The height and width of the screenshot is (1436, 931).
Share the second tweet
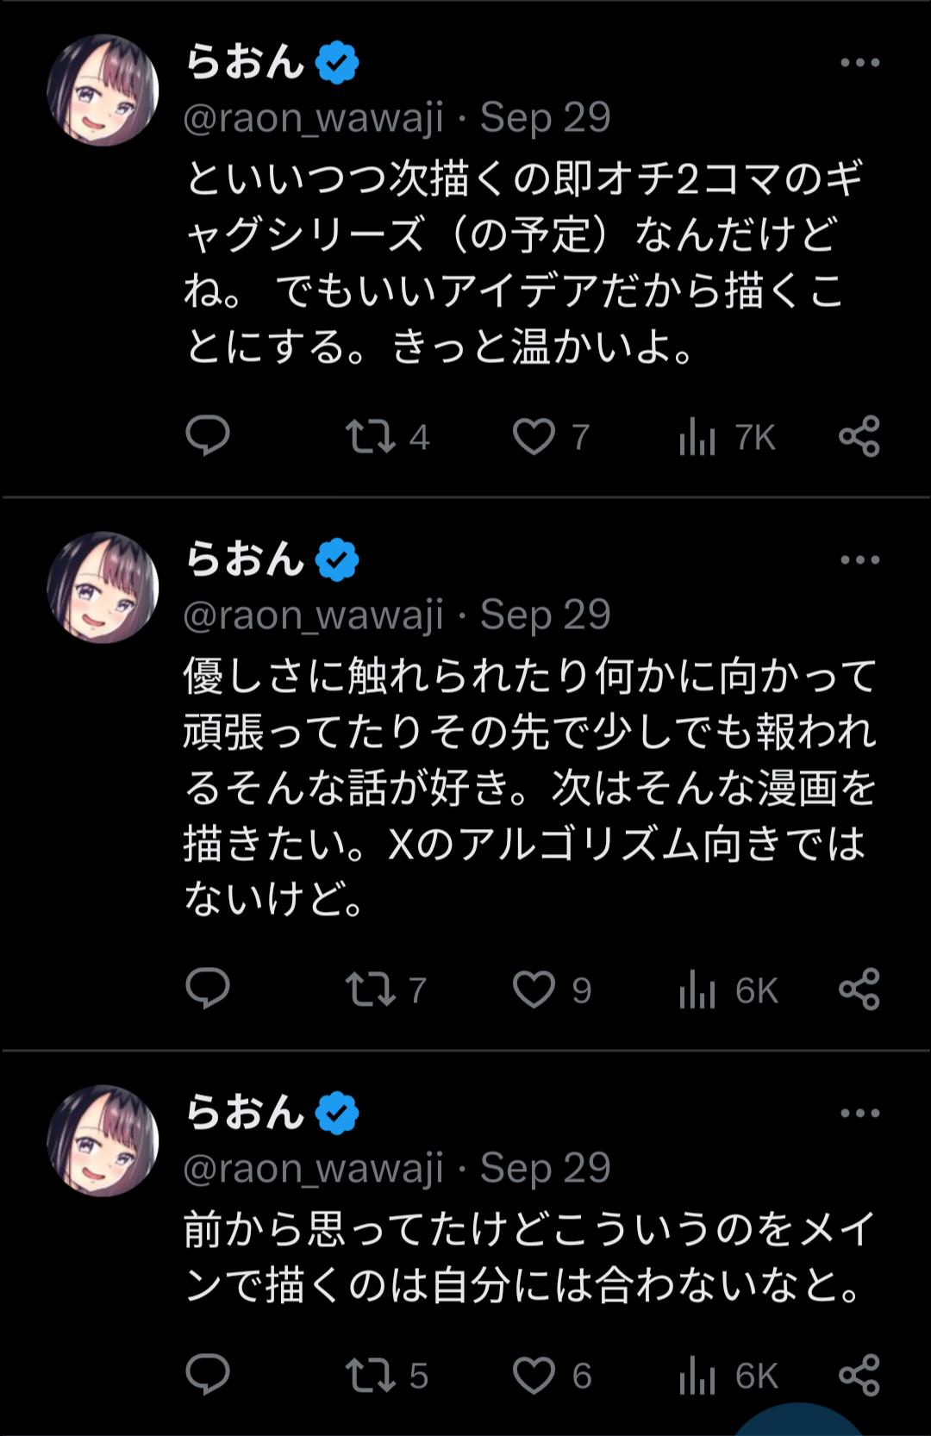point(859,989)
